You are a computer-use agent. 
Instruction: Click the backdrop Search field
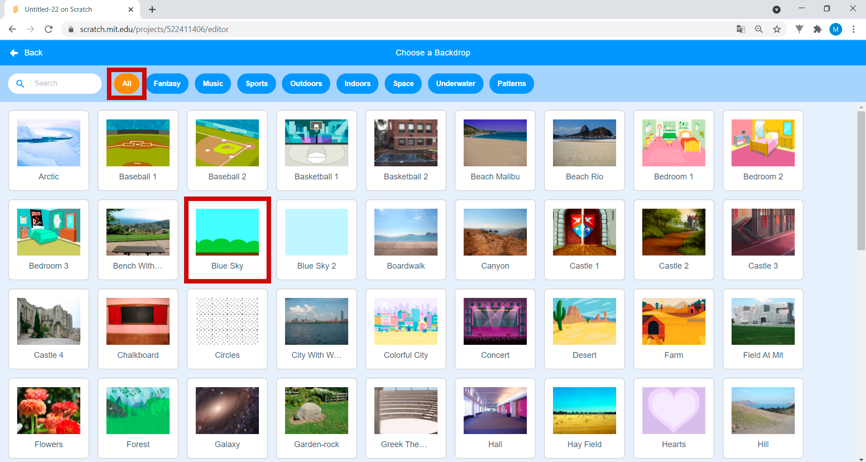[55, 83]
